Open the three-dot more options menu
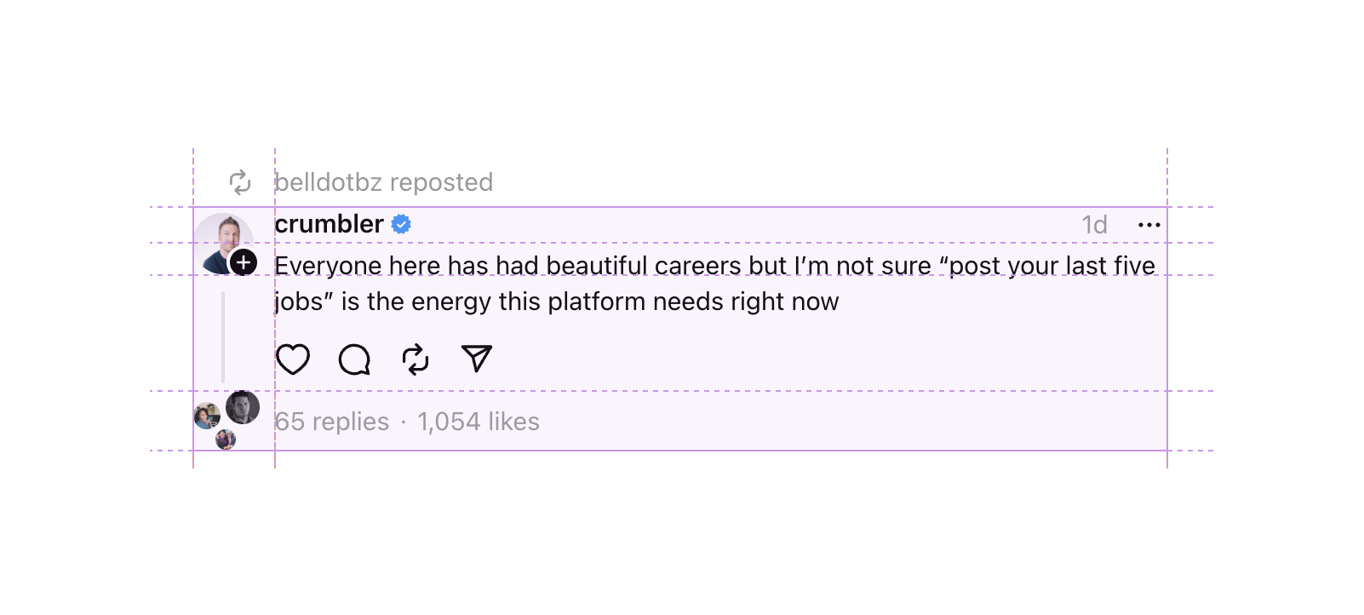The image size is (1364, 615). pyautogui.click(x=1149, y=225)
